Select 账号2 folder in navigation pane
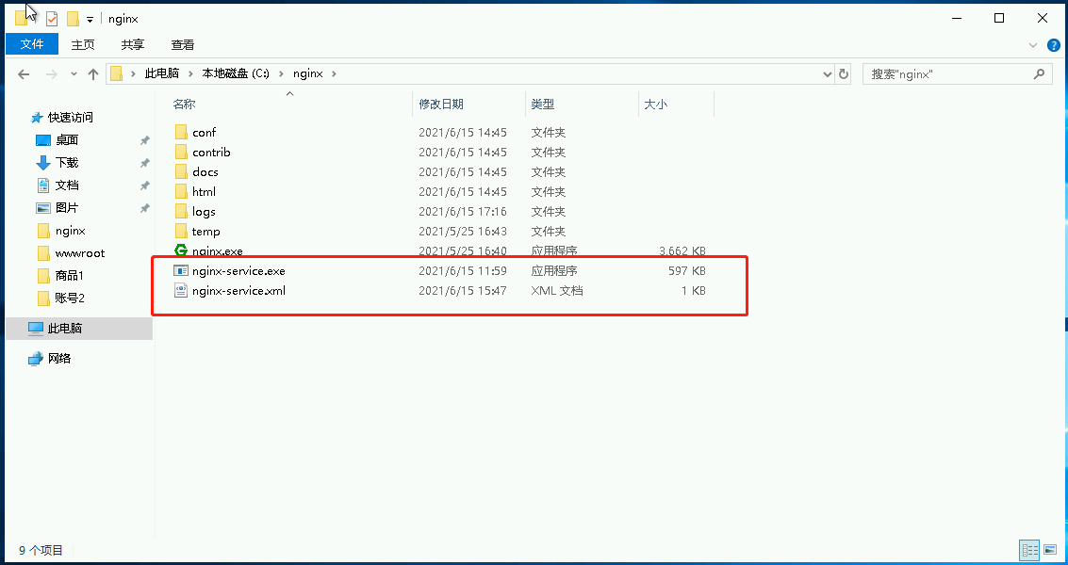 pos(70,299)
